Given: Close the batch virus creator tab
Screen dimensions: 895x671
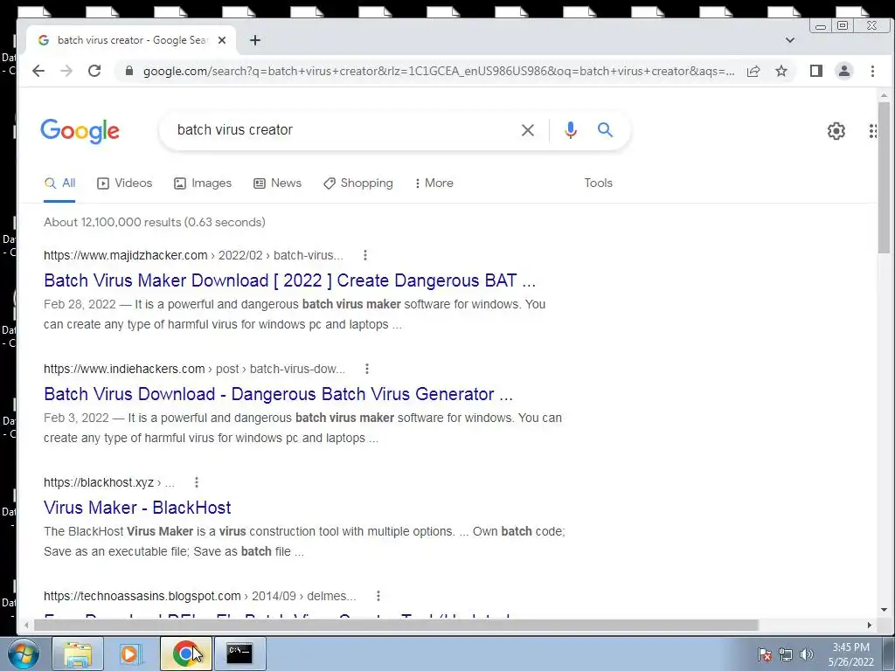Looking at the screenshot, I should point(222,40).
